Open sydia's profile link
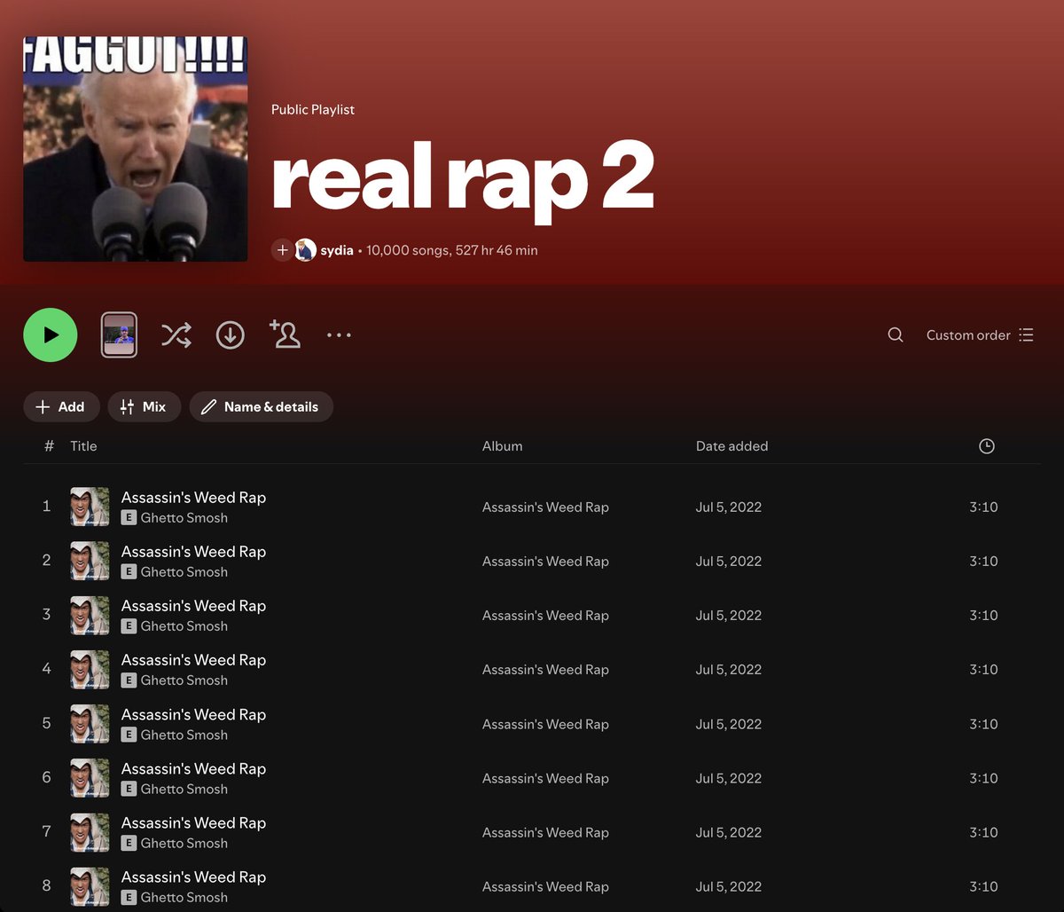Viewport: 1064px width, 912px height. 337,250
